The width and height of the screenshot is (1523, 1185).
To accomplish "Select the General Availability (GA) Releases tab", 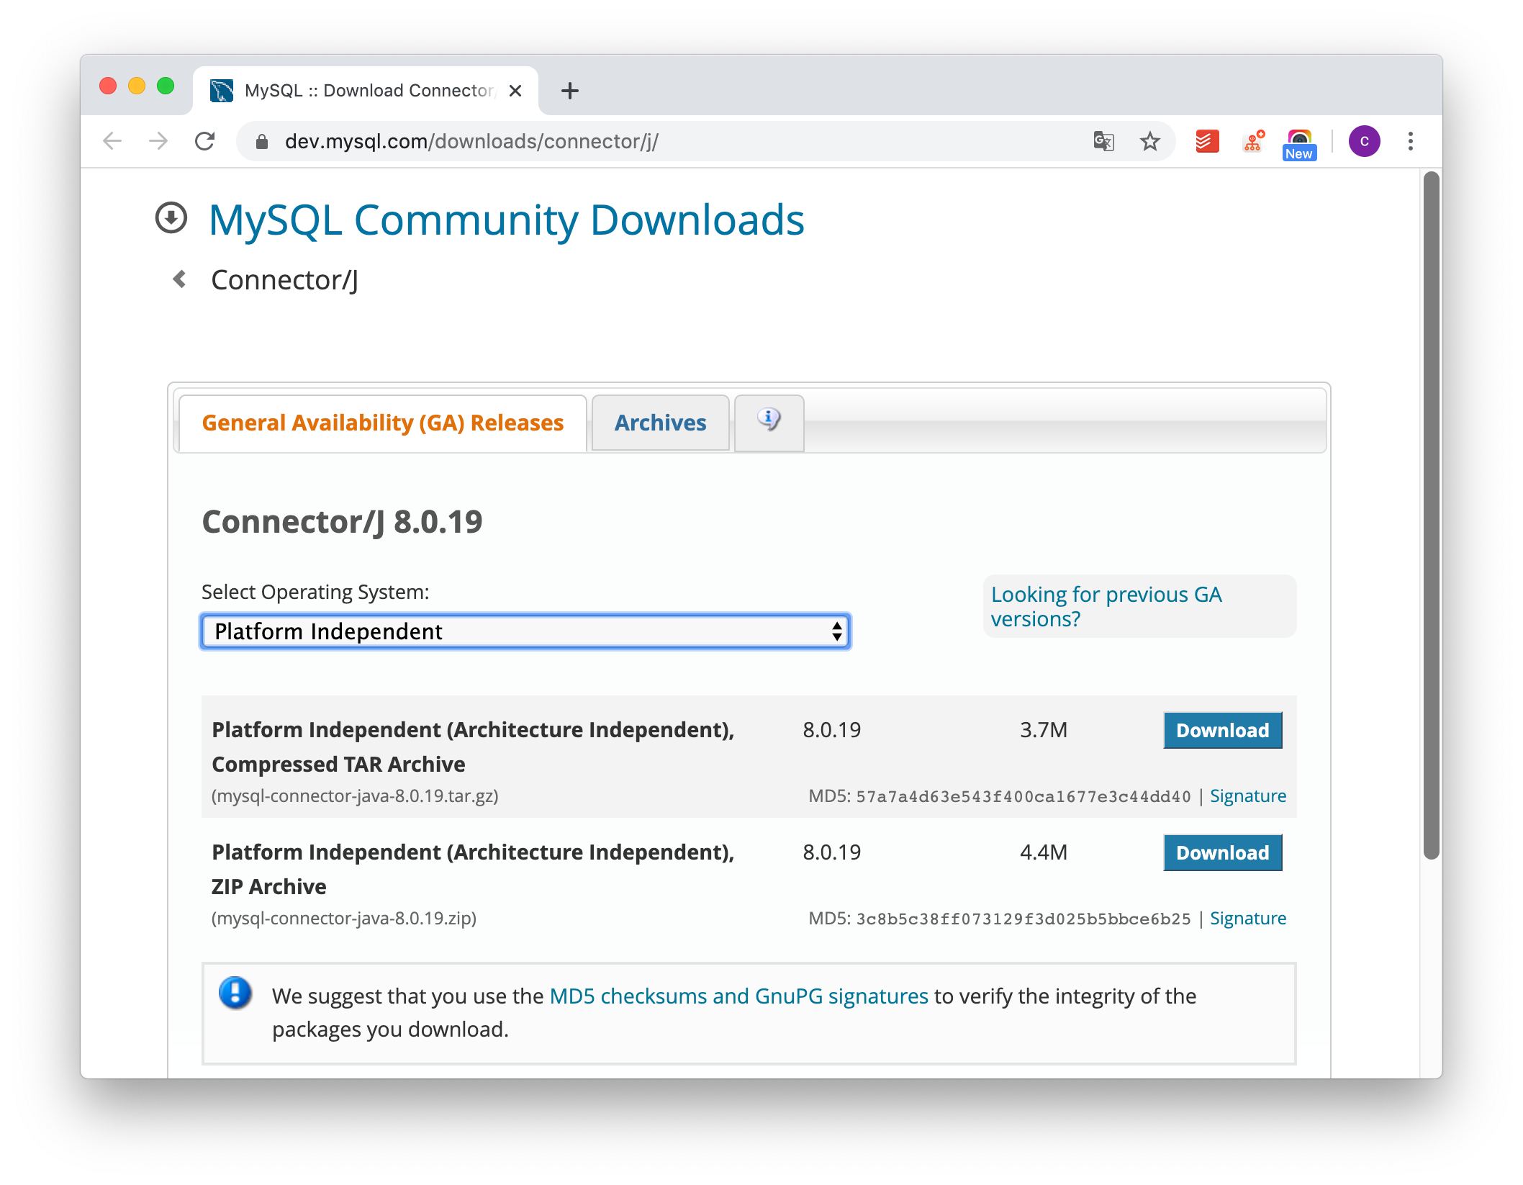I will pyautogui.click(x=382, y=423).
